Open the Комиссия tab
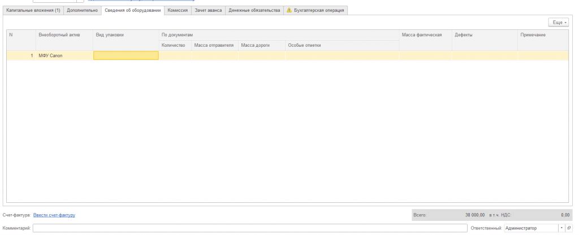Screen dimensions: 579x235 click(178, 10)
